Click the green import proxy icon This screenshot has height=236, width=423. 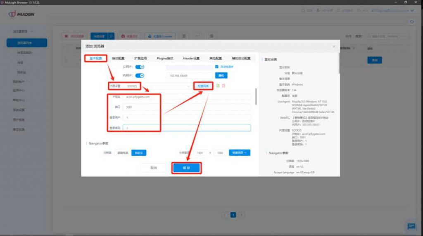tap(218, 86)
